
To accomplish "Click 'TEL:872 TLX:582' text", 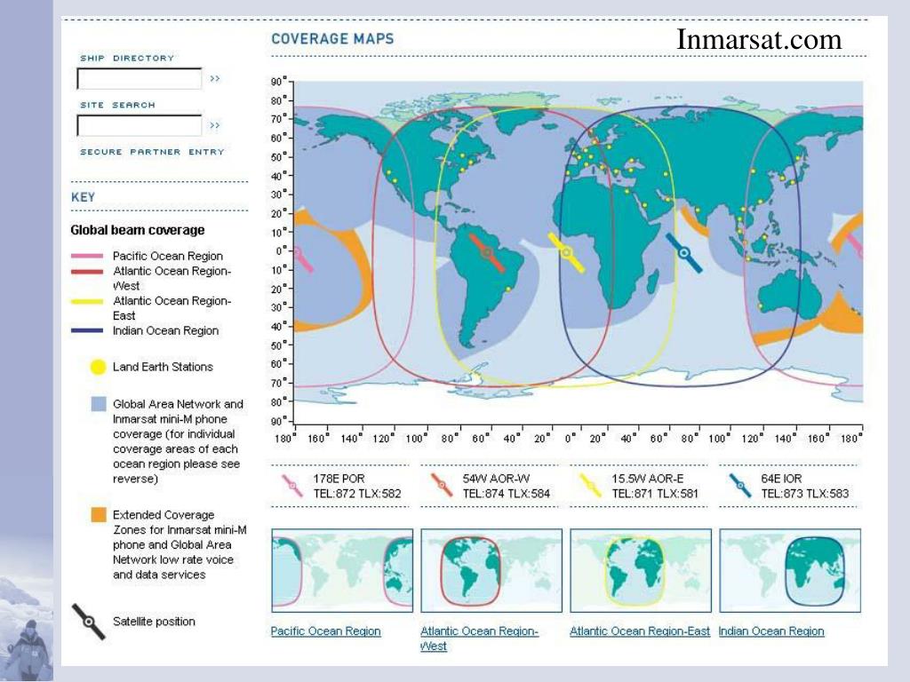I will tap(357, 494).
